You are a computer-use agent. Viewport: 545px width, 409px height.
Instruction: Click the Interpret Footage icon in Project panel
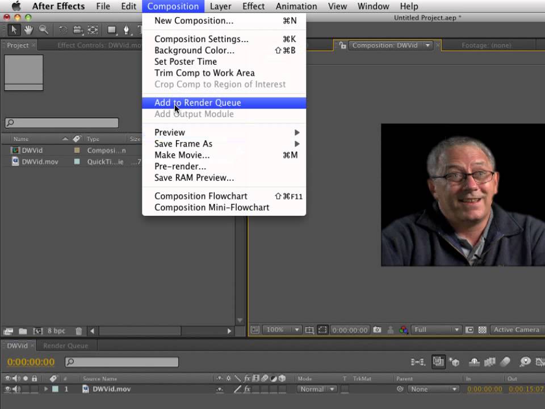(x=9, y=331)
